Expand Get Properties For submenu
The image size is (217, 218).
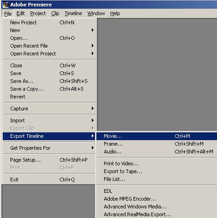coord(49,148)
